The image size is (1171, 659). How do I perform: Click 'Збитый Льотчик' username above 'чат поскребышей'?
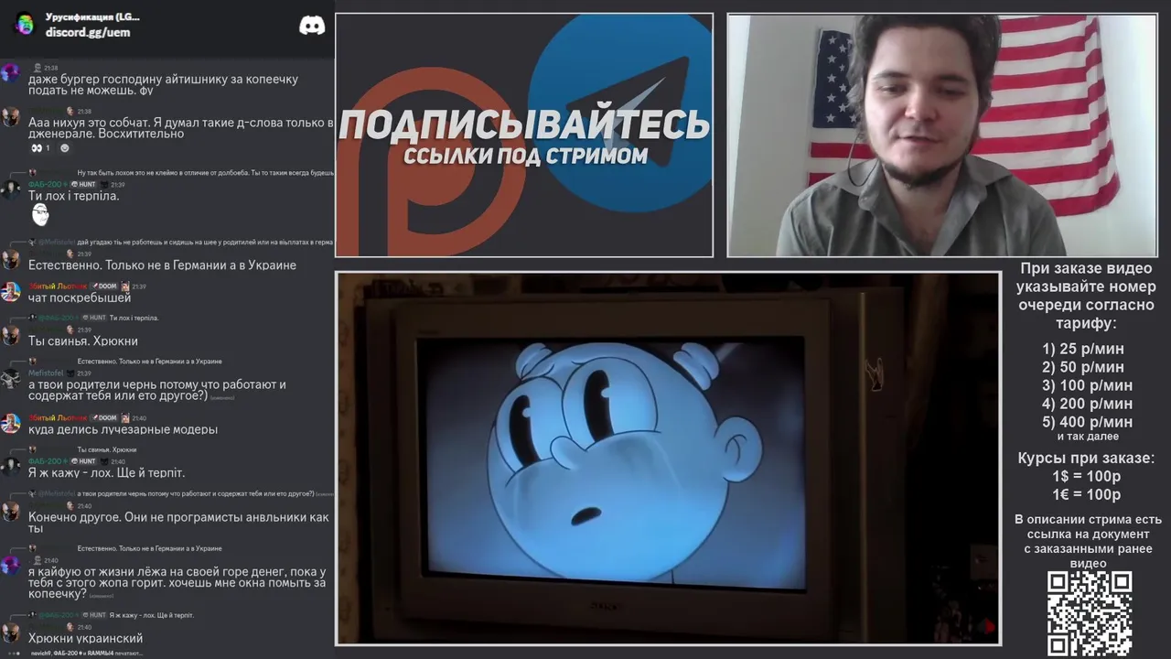58,286
